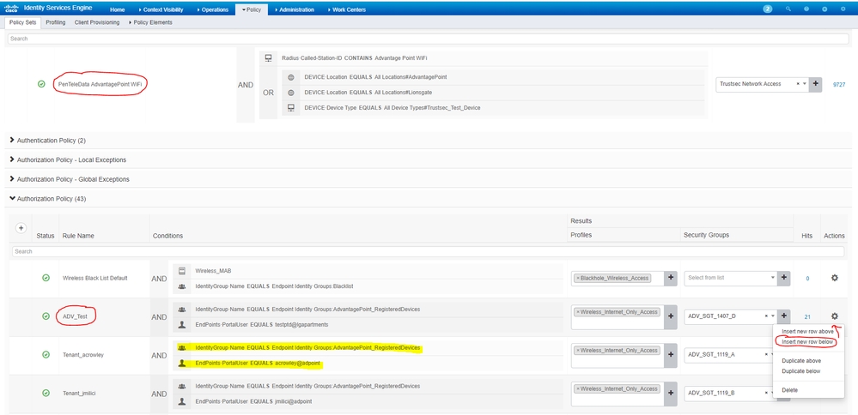Add profile plus button in ADV_Test row
The image size is (858, 415).
tap(671, 316)
